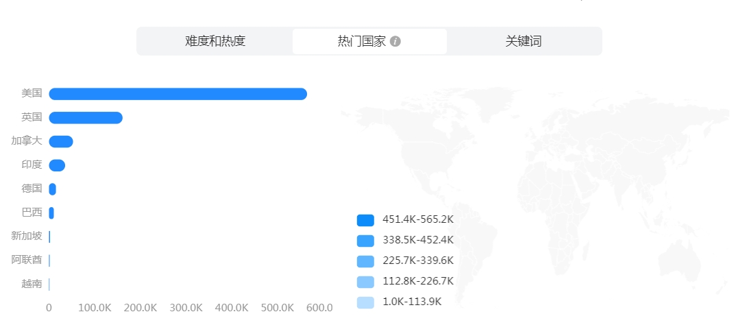Click the info icon beside 热门国家
Image resolution: width=736 pixels, height=325 pixels.
click(395, 41)
